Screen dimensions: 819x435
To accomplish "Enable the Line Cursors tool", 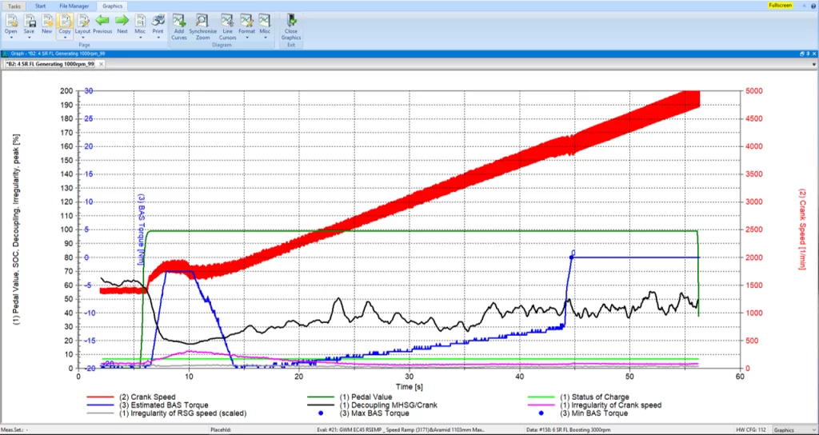I will (227, 21).
